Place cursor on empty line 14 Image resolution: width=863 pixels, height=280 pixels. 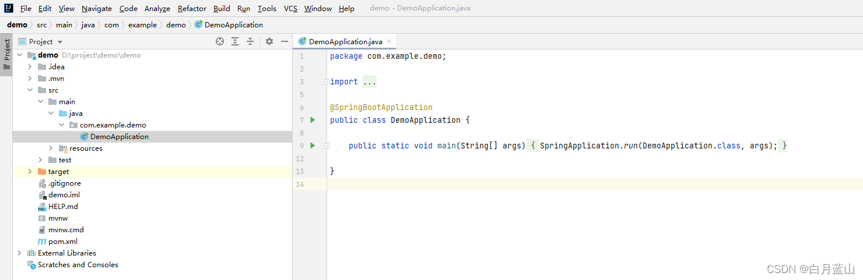tap(595, 184)
